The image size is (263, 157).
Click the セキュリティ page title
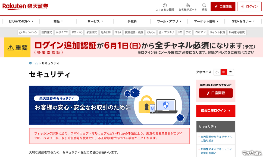pos(49,74)
